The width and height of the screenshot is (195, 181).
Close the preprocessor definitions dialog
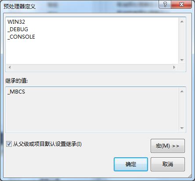click(181, 4)
